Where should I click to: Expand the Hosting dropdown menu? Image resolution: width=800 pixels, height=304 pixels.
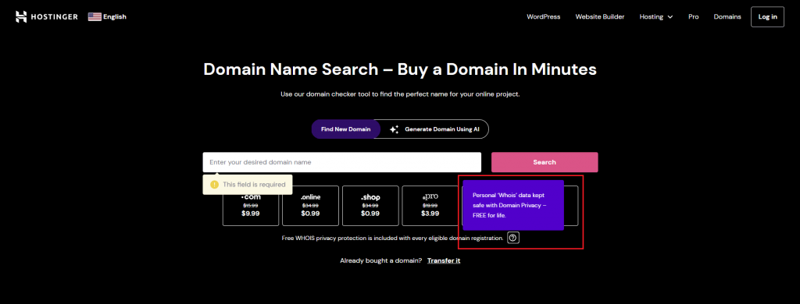click(656, 17)
